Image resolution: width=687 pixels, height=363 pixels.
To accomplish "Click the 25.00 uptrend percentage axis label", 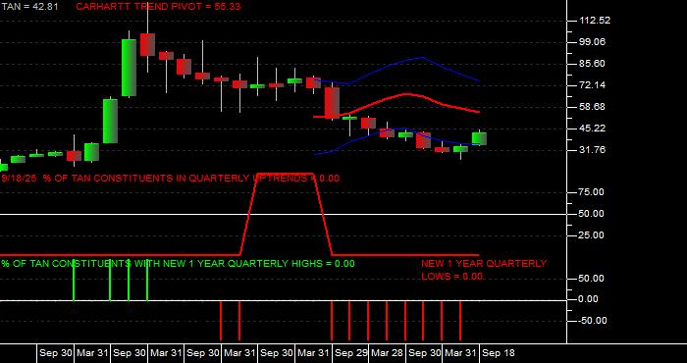I will point(592,235).
